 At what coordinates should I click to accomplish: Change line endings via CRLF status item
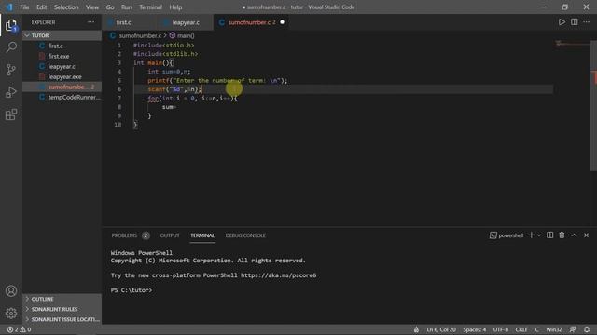pos(521,329)
